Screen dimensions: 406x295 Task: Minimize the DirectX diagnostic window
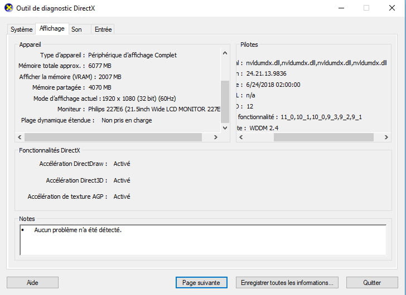(341, 8)
